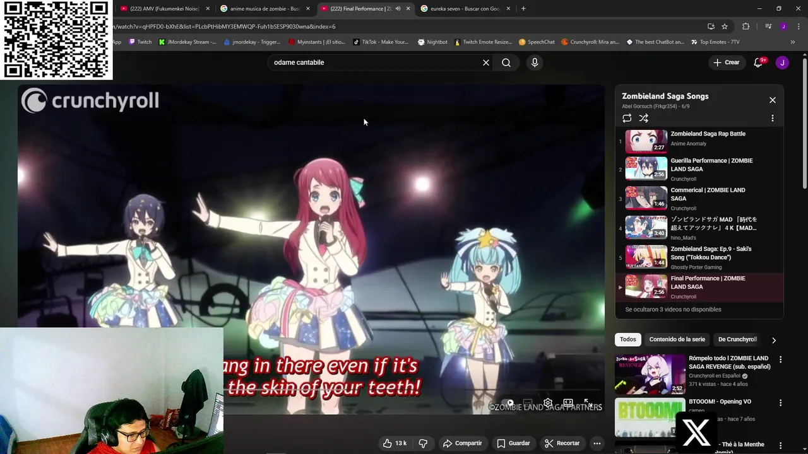Open the SpeechChat bookmark
Screen dimensions: 808x454
(x=537, y=42)
